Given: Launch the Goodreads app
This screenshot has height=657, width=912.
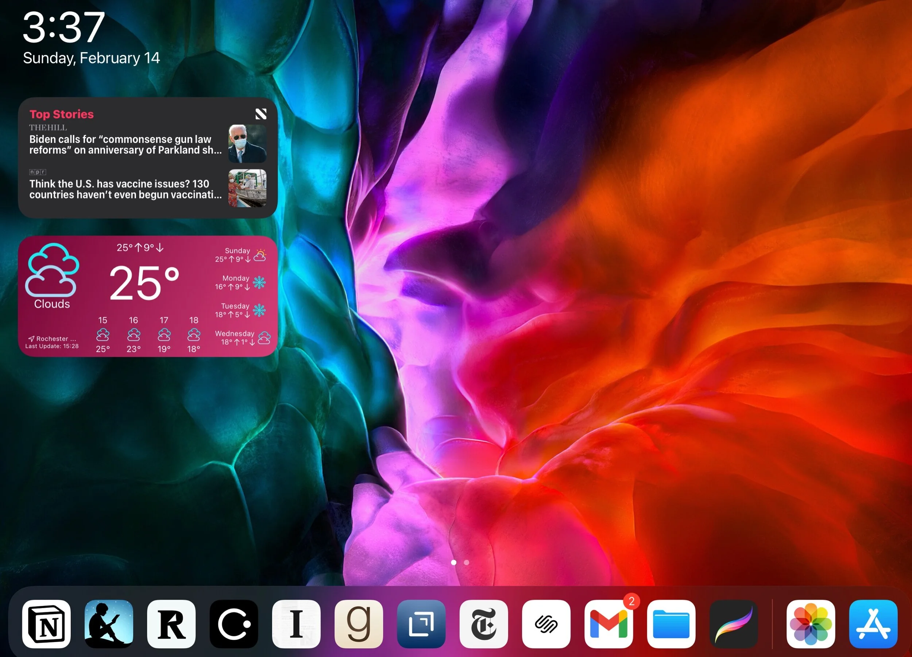Looking at the screenshot, I should coord(359,624).
